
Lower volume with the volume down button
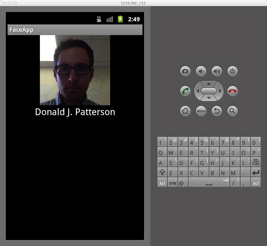tap(201, 71)
